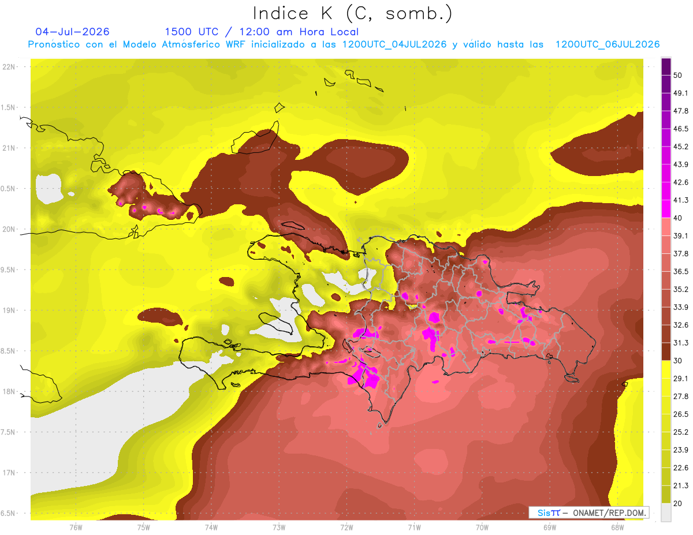Click the '1500 UTC / 12:00 am Hora Local' label

coord(262,32)
